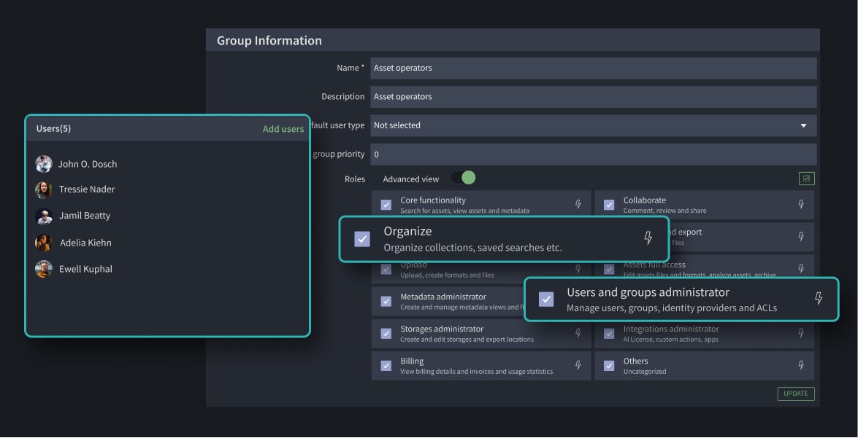Toggle the Advanced view switch
The width and height of the screenshot is (858, 438).
[x=463, y=178]
